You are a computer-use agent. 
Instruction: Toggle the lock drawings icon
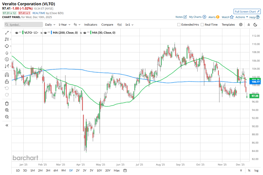click(x=7, y=81)
